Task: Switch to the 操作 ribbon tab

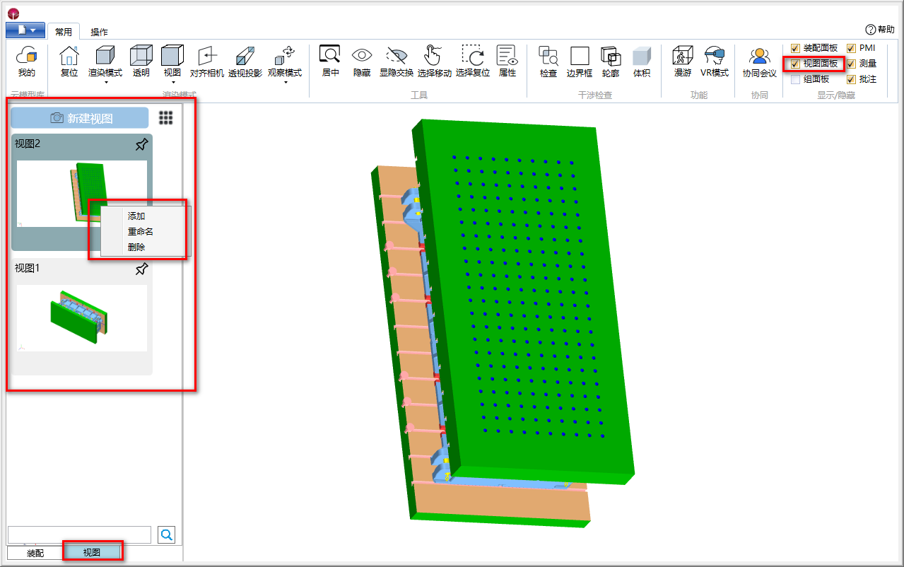Action: click(100, 32)
